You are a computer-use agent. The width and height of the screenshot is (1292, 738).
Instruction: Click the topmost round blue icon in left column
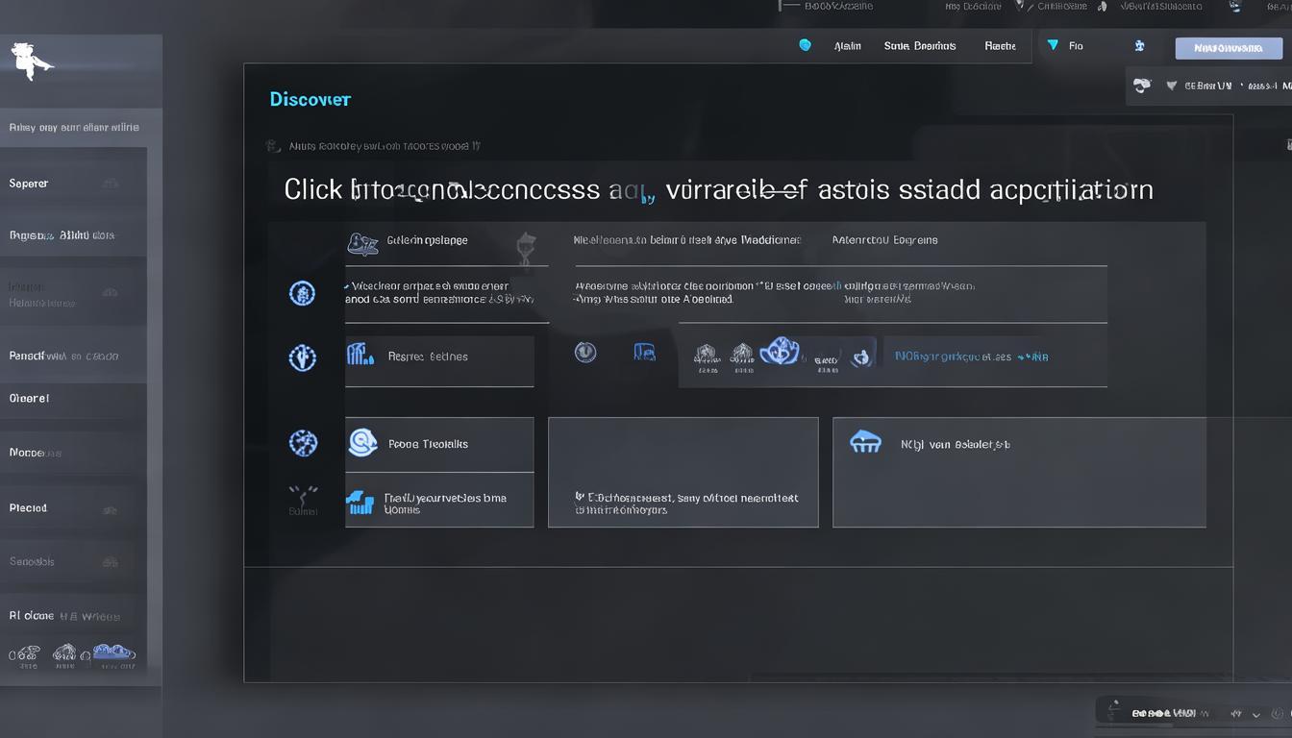point(302,293)
